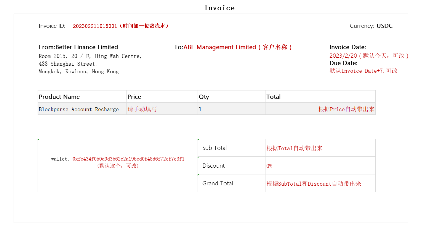Select the Price manual entry cell
421x230 pixels.
(162, 109)
